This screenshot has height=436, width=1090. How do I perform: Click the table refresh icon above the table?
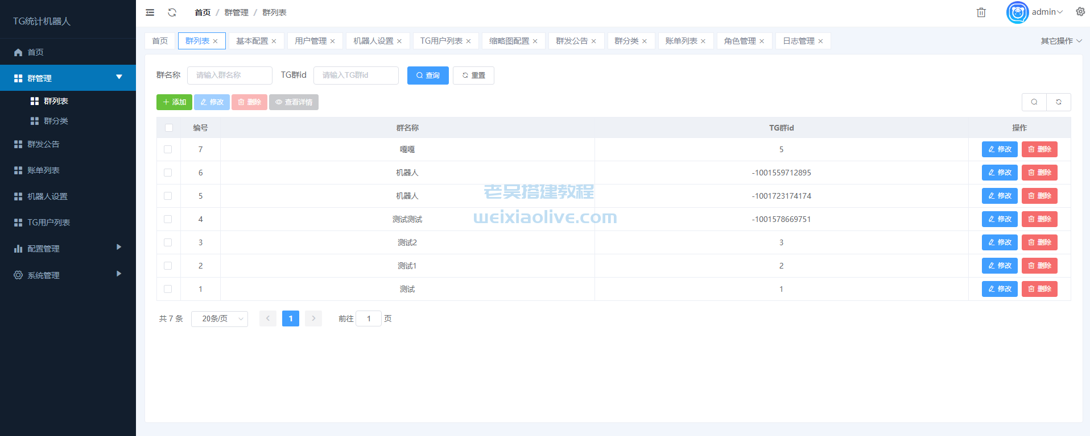[x=1058, y=102]
